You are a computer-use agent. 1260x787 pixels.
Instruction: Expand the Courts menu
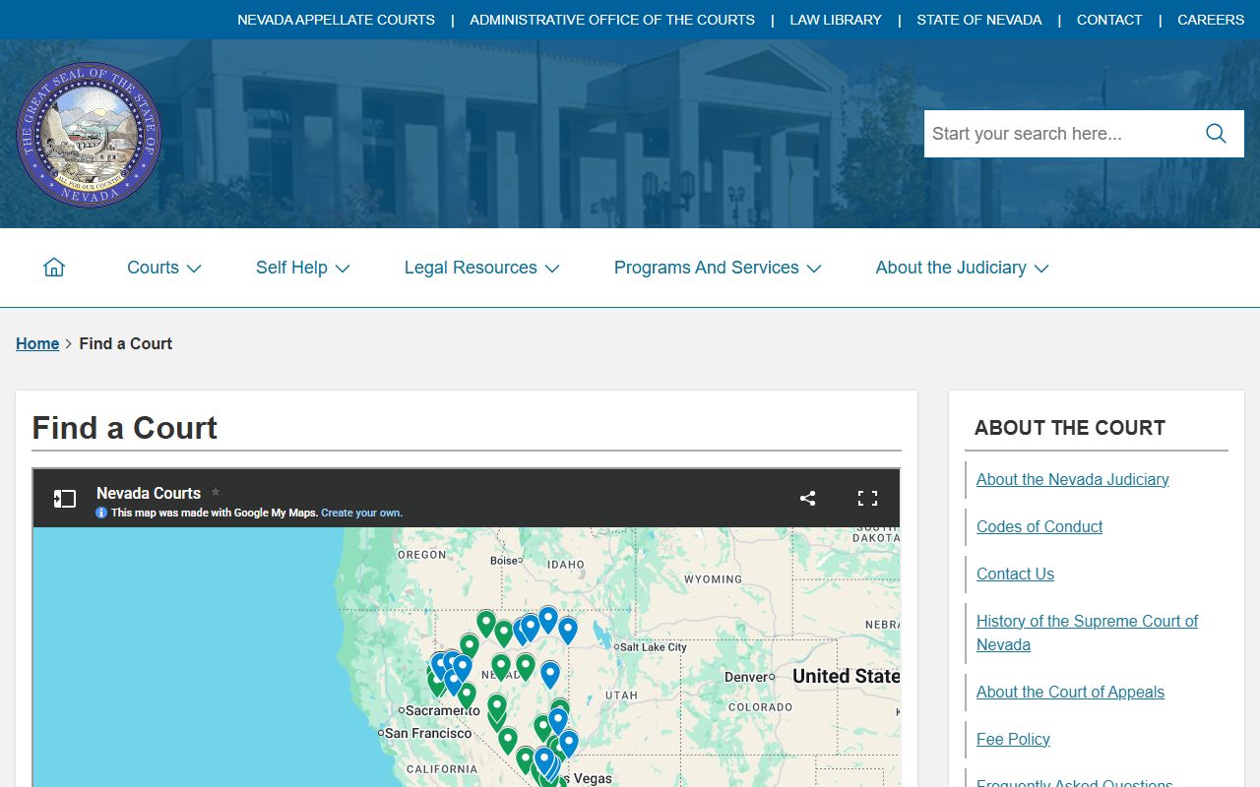click(x=163, y=268)
